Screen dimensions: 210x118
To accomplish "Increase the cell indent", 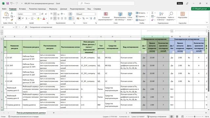I will click(65, 18).
